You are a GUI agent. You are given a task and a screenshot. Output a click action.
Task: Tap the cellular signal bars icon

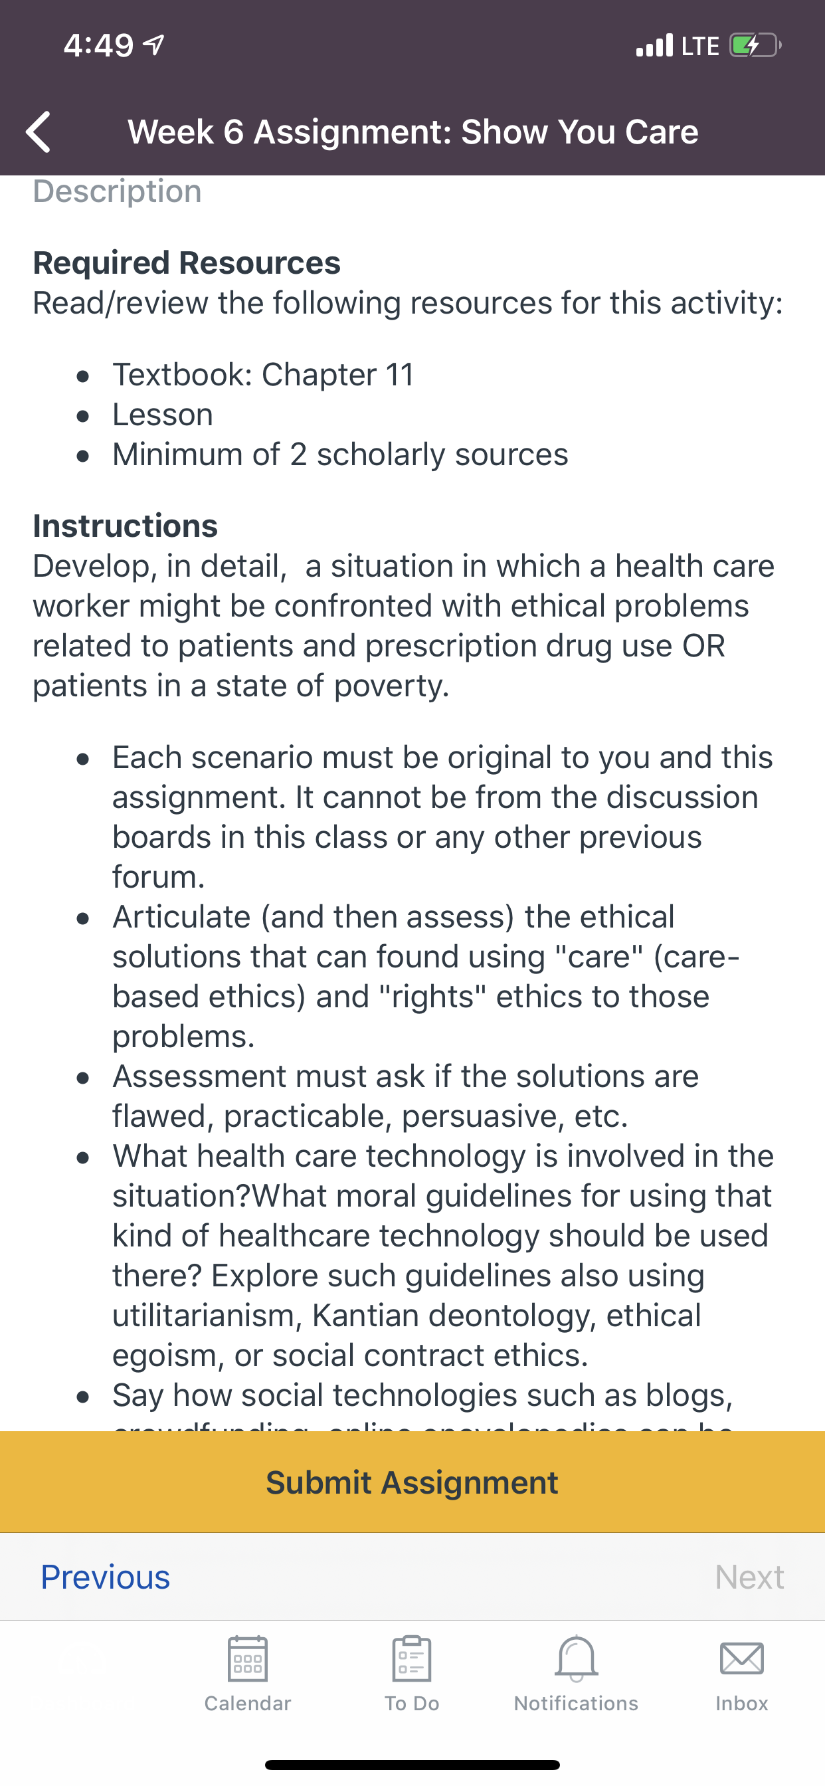(654, 45)
